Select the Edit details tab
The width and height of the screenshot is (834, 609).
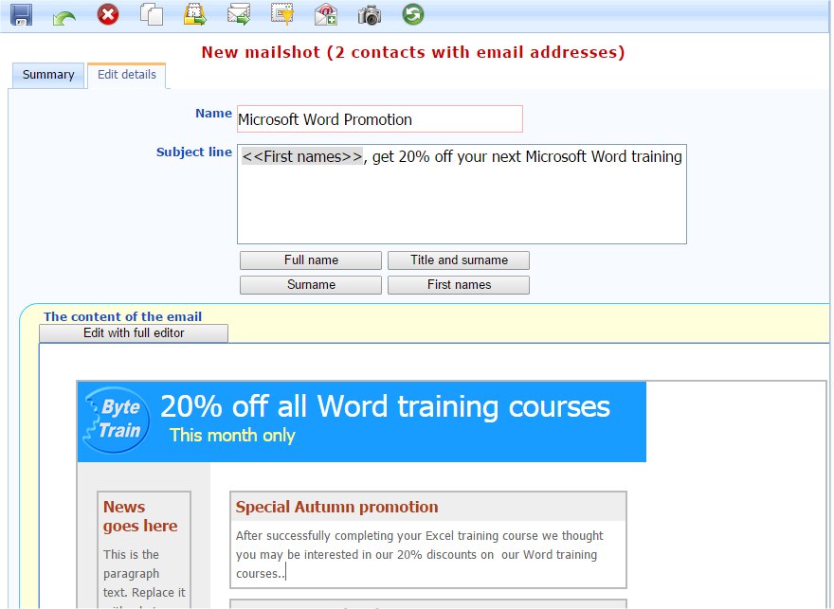point(127,75)
